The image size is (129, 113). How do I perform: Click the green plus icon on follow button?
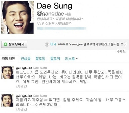[5, 44]
